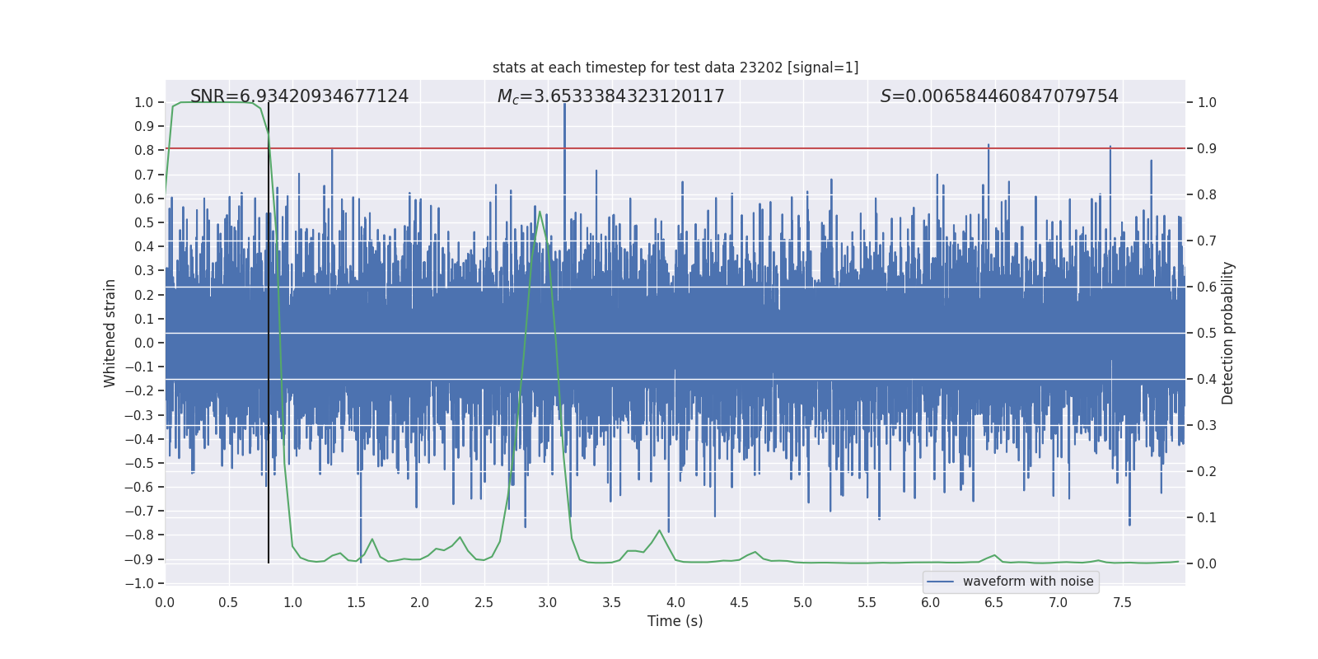Click the left y-axis tick label 0.8

coord(143,150)
